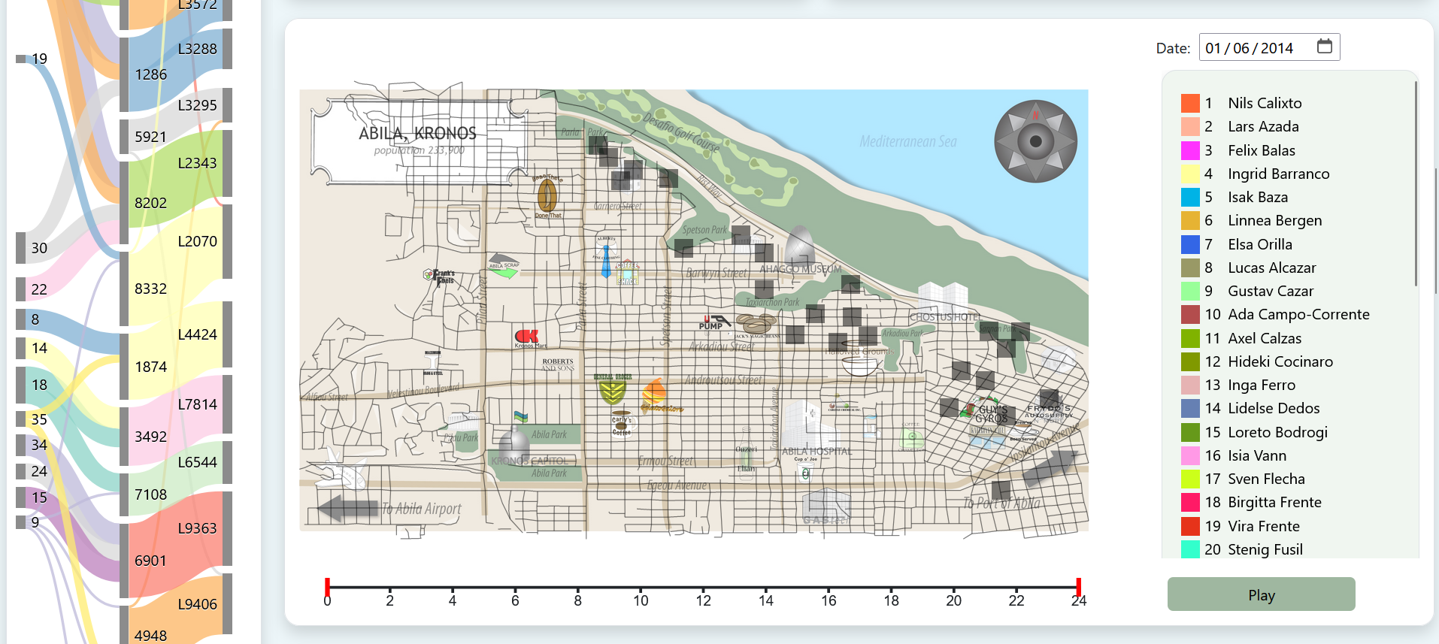Click the Coffee Shack icon
The height and width of the screenshot is (644, 1439).
(x=627, y=273)
